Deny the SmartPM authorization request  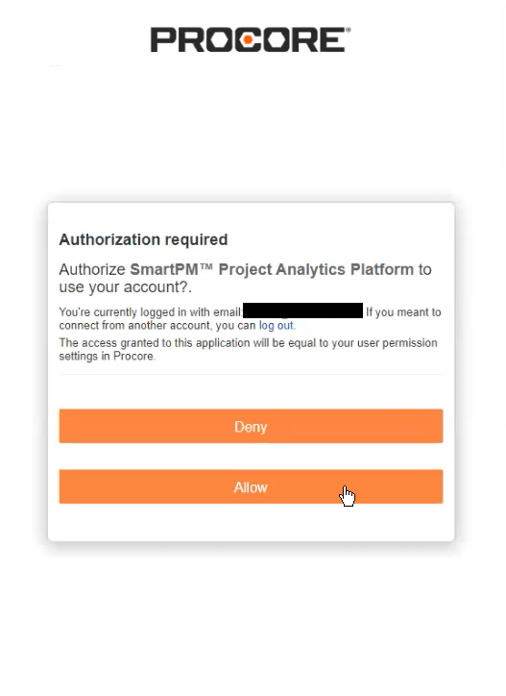click(251, 426)
